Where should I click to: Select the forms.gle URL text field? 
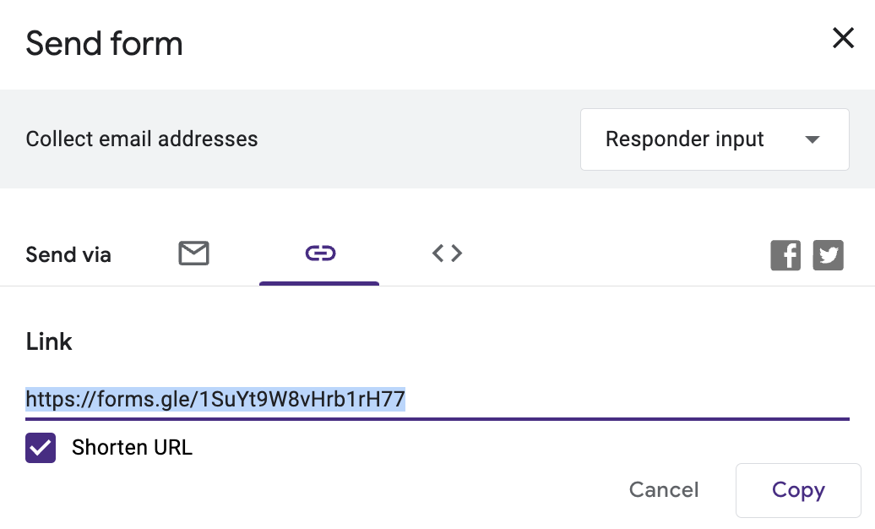pyautogui.click(x=215, y=399)
